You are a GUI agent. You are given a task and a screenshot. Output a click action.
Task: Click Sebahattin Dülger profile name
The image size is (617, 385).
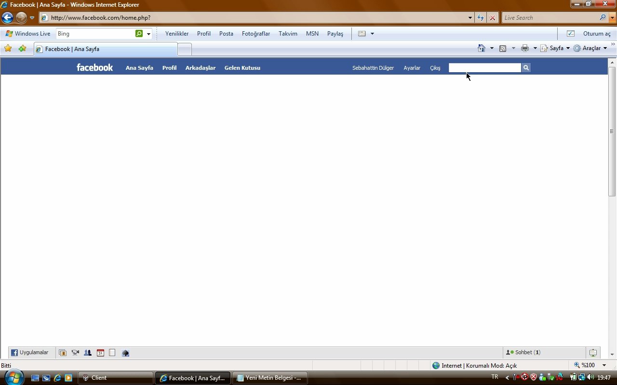click(x=373, y=68)
